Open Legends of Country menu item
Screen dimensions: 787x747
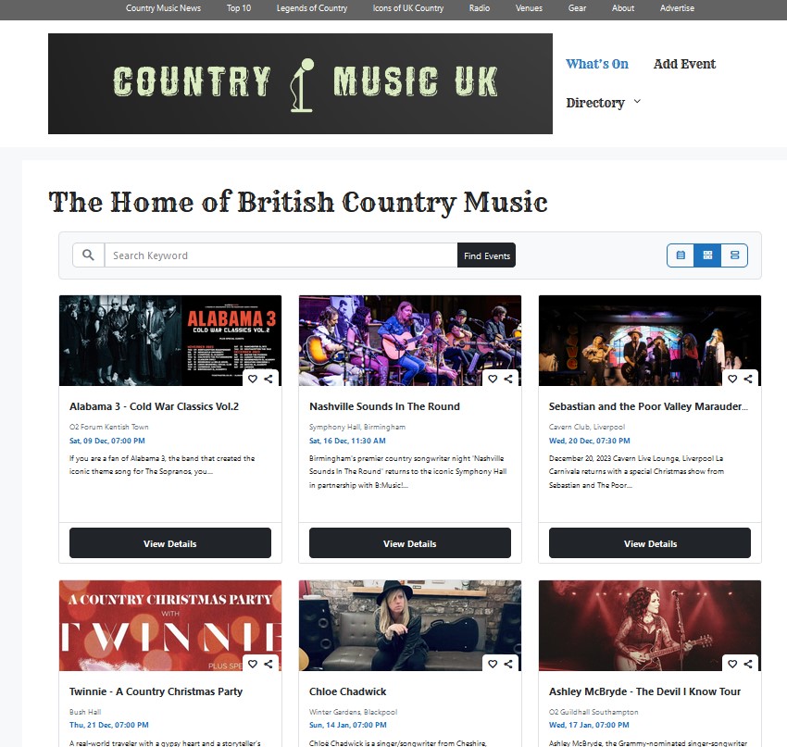312,8
